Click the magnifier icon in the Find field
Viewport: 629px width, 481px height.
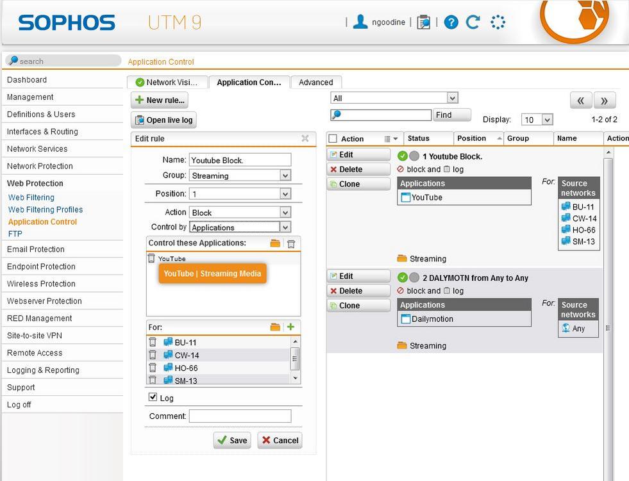coord(336,115)
